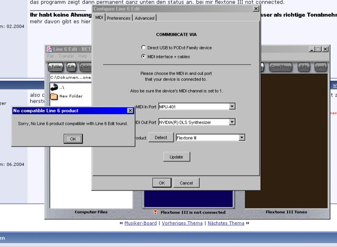Click the C:\Dokumen...one path field
Viewport: 337px width, 247px height.
(x=71, y=77)
